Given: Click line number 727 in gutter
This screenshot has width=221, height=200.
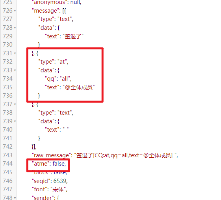Looking at the screenshot, I should tap(7, 19).
